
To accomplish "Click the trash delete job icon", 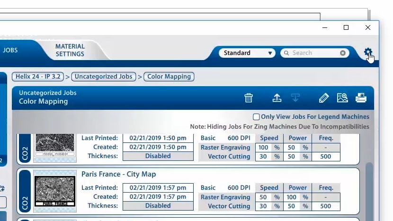I will [249, 98].
